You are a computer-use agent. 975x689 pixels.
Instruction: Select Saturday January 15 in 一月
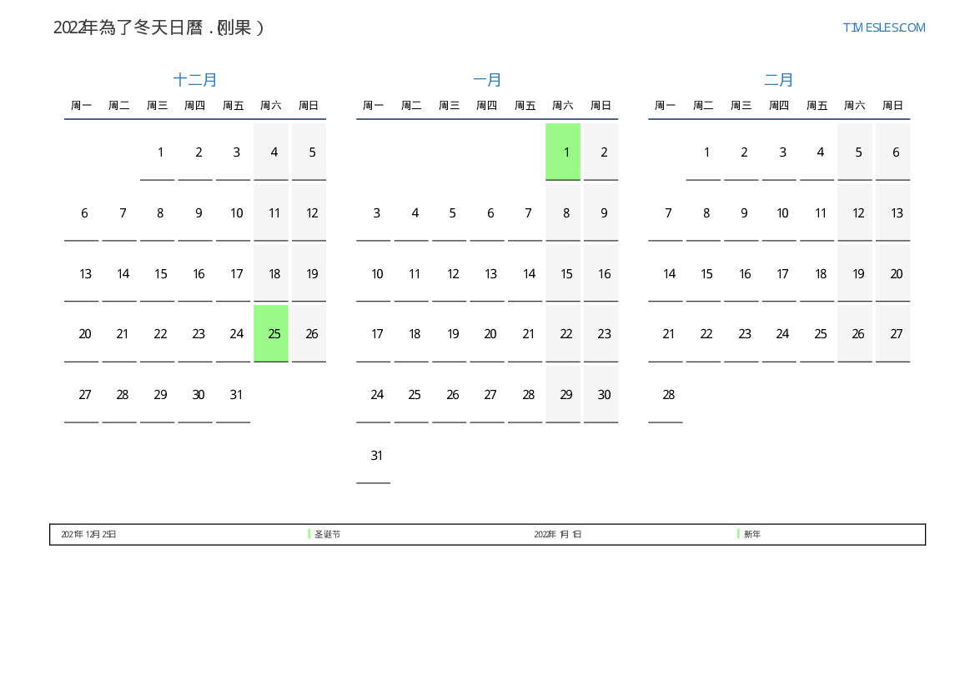click(566, 274)
